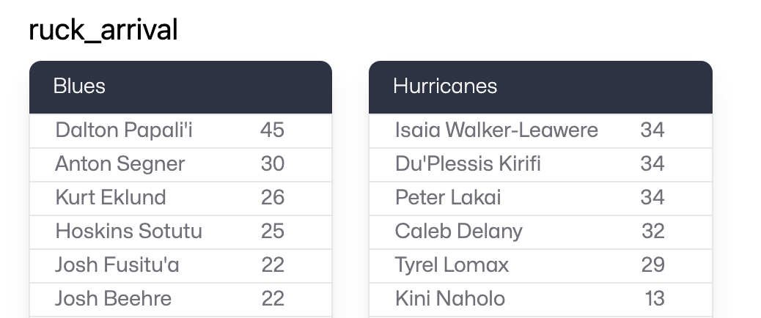Select Kini Naholo player entry

point(450,299)
